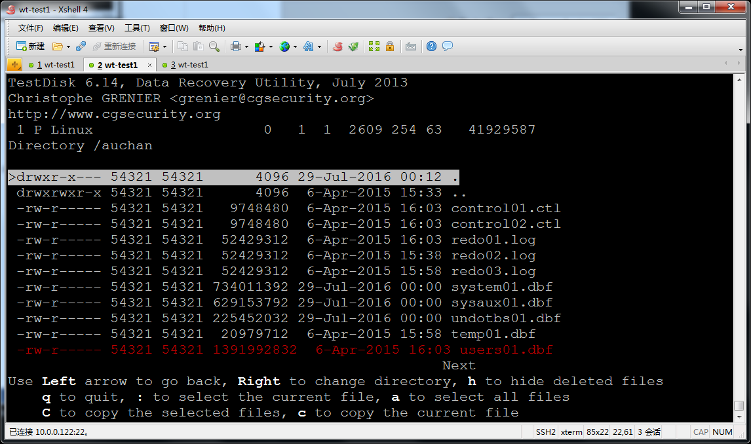The image size is (751, 444).
Task: Click the globe encoding icon
Action: tap(284, 46)
